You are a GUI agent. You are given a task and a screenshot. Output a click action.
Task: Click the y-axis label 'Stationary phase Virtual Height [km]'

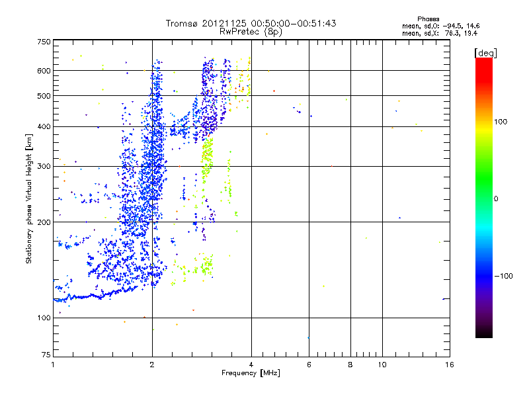click(29, 198)
